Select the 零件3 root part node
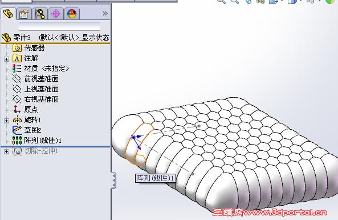 pos(55,38)
